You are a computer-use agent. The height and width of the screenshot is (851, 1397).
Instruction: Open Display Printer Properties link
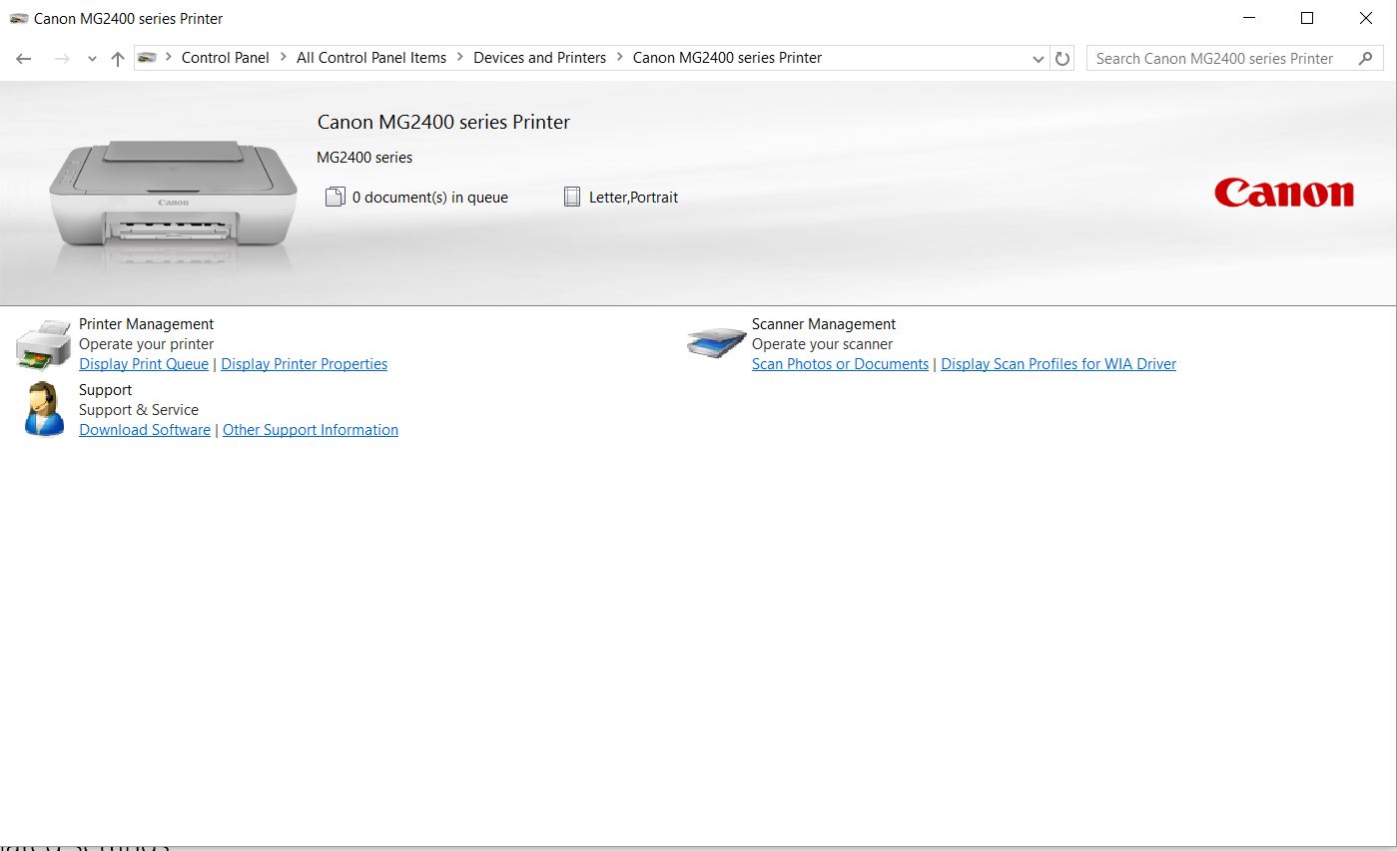tap(304, 364)
